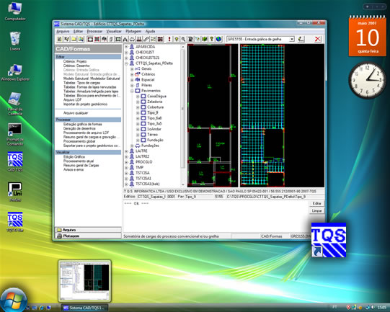390x312 pixels.
Task: Click the letter A toolbar icon
Action: (125, 39)
